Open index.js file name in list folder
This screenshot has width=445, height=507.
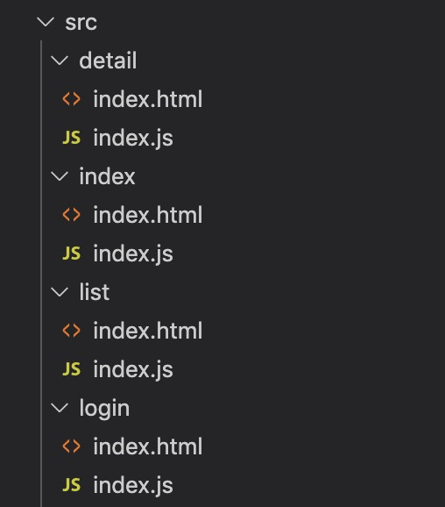click(x=133, y=369)
